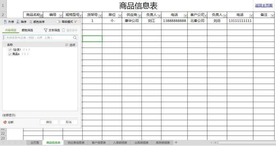Viewport: 276px width, 146px height.
Task: Follow the 返回主页面 link
Action: pos(264,5)
